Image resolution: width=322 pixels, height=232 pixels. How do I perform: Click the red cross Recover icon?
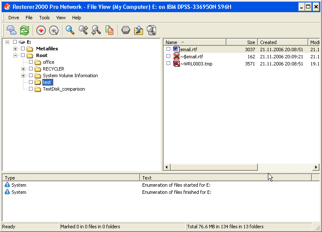pos(41,30)
